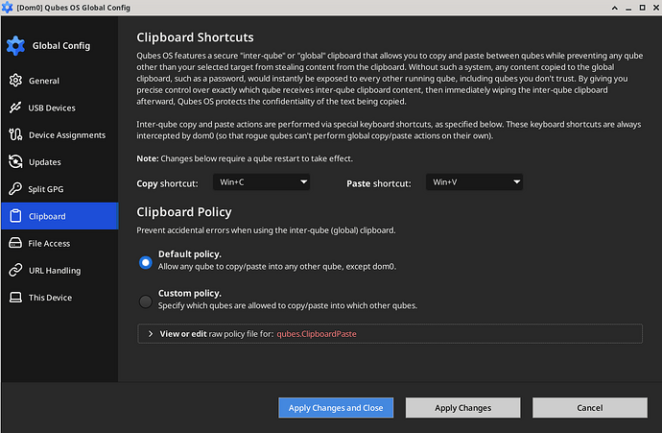Image resolution: width=662 pixels, height=433 pixels.
Task: Close the Global Config window
Action: (655, 8)
